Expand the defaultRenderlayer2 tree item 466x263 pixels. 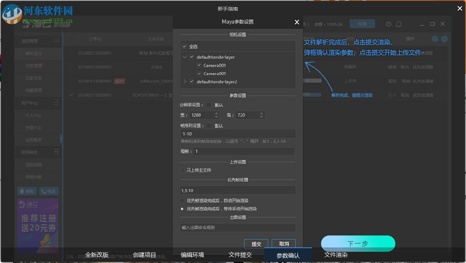(185, 82)
